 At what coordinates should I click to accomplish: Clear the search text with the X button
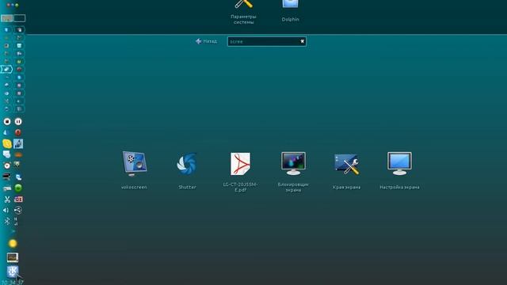coord(302,41)
